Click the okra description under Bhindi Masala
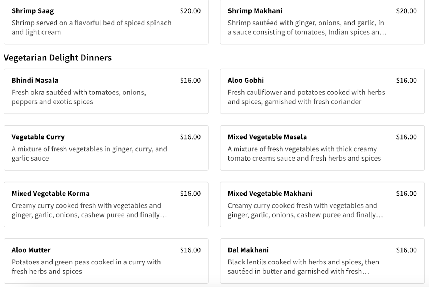429x287 pixels. coord(79,97)
